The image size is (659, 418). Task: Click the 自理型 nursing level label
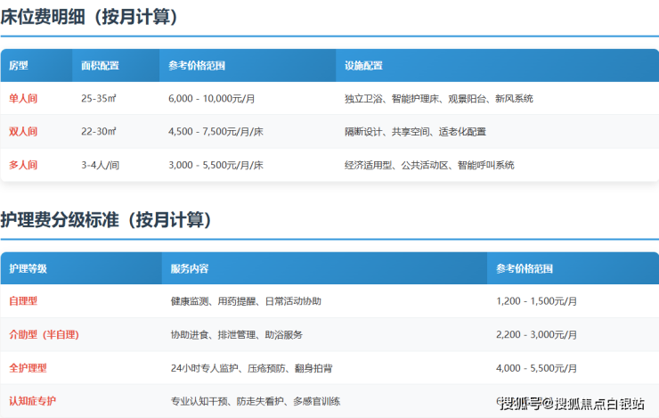(23, 301)
